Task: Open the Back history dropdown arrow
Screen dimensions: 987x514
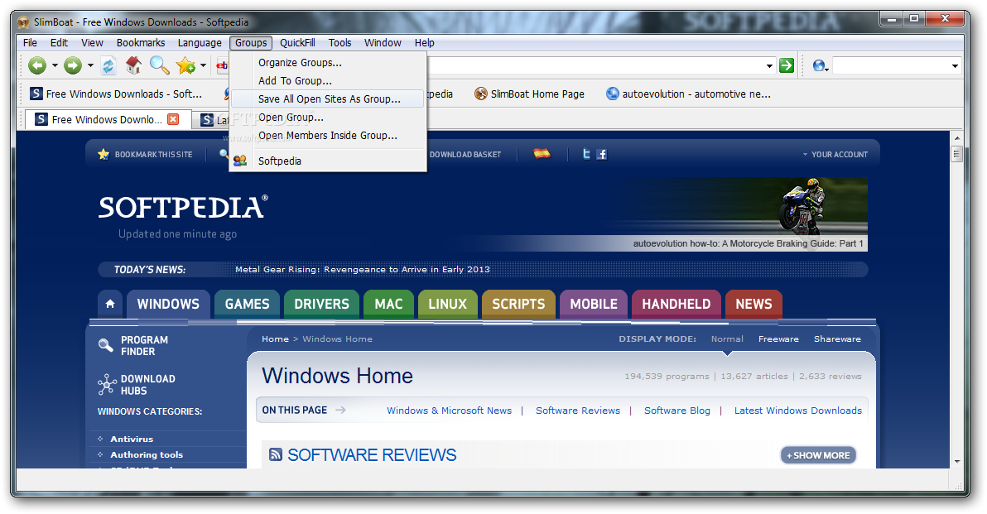Action: coord(55,65)
